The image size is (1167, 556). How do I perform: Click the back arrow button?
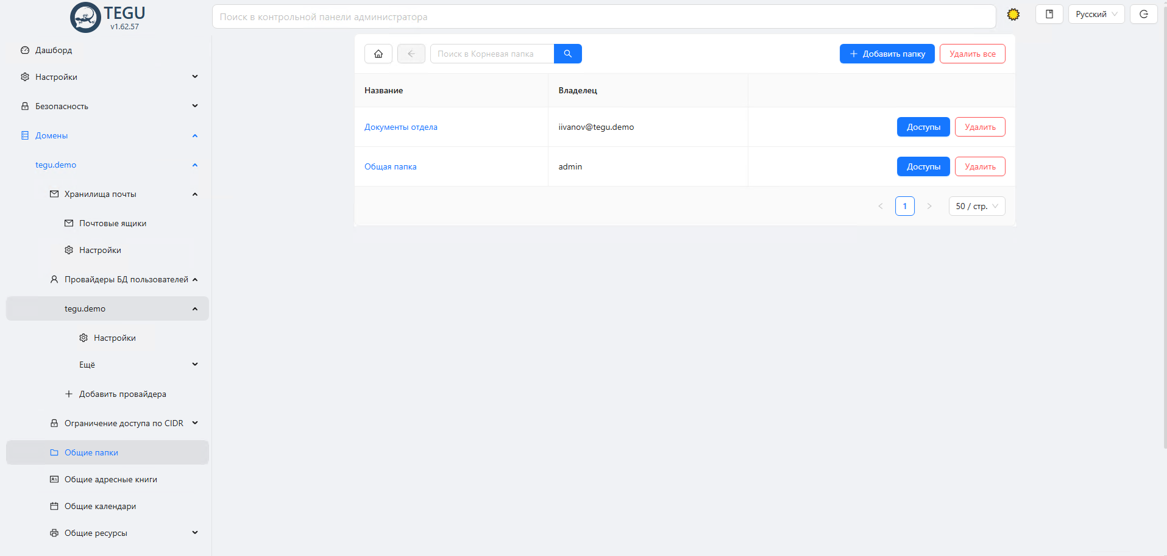pyautogui.click(x=411, y=54)
